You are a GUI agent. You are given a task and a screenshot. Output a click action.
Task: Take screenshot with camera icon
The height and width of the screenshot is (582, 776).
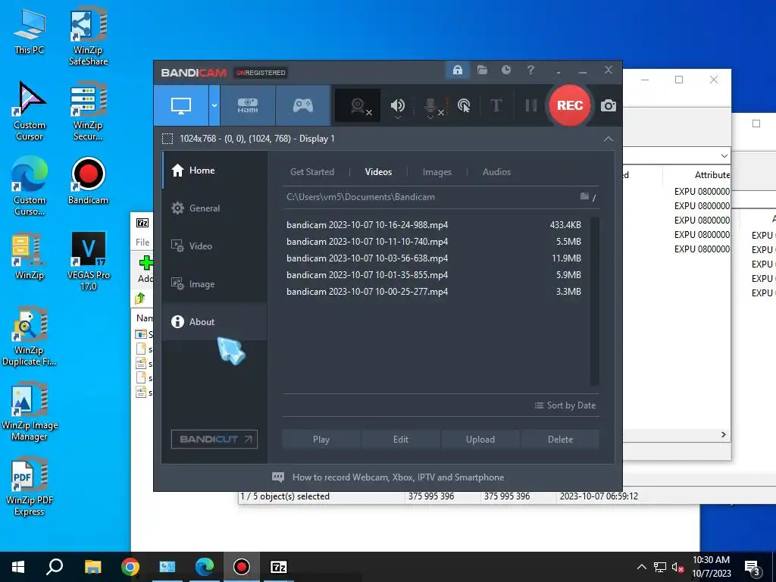[609, 105]
